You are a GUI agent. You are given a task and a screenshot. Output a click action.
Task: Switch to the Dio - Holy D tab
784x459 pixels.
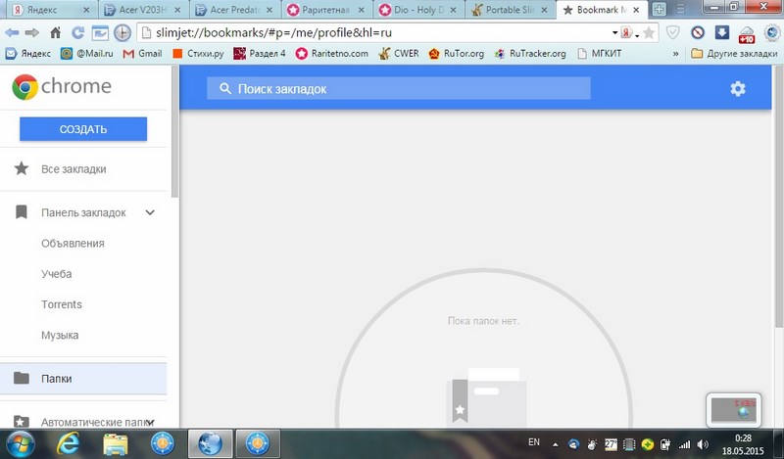point(418,10)
